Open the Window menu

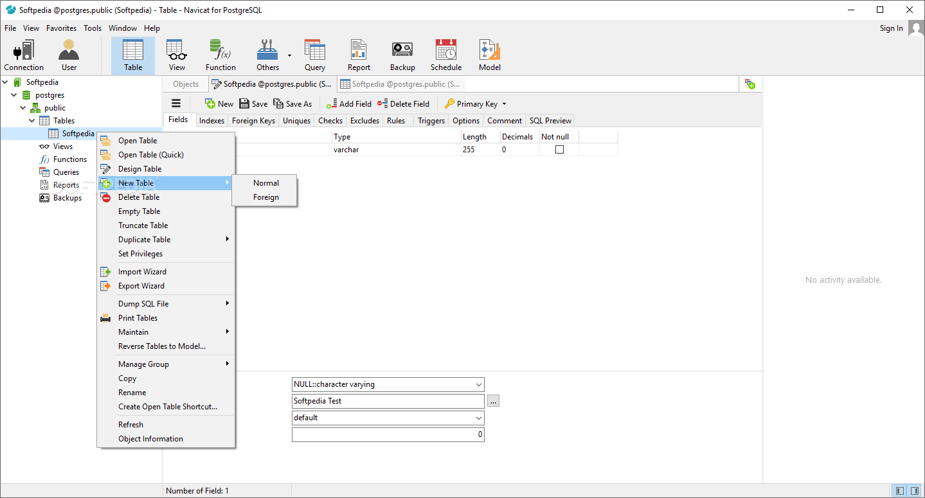(123, 28)
